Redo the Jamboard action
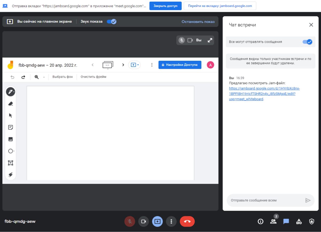 23,77
